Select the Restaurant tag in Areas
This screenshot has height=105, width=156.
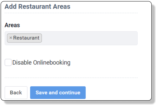coord(24,38)
